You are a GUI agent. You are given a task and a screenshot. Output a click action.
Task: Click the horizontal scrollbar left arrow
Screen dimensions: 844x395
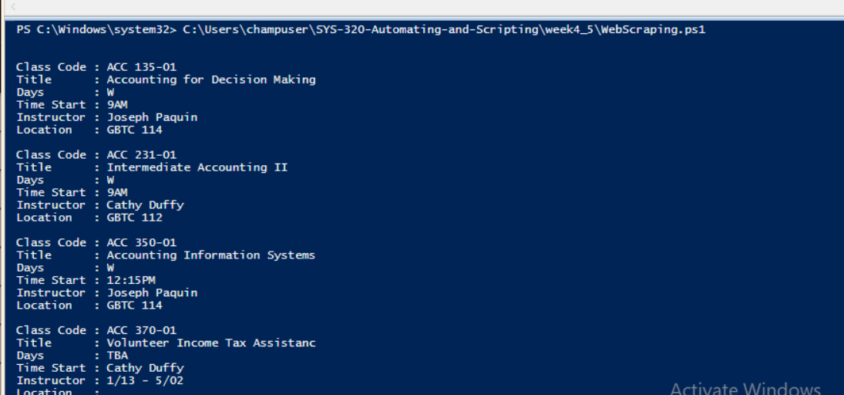pyautogui.click(x=12, y=6)
